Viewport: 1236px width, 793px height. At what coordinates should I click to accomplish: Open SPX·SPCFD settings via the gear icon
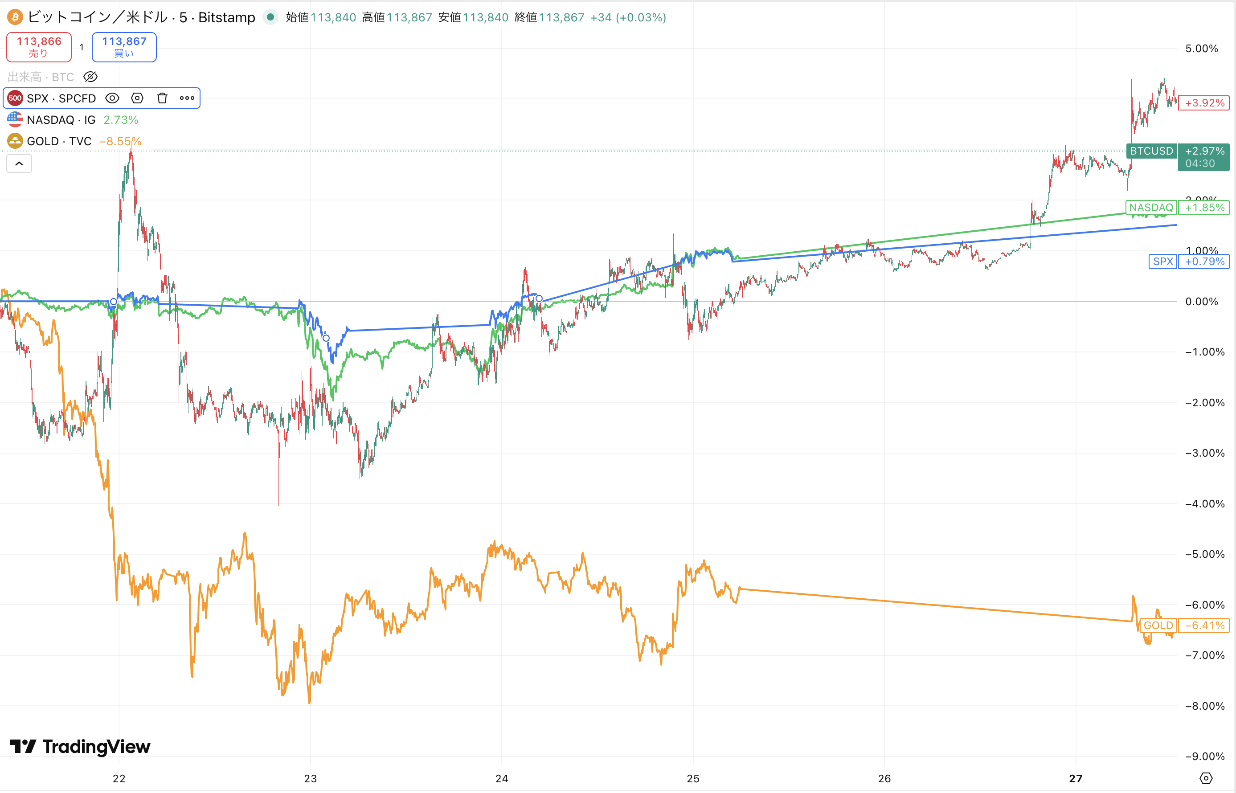(x=137, y=98)
